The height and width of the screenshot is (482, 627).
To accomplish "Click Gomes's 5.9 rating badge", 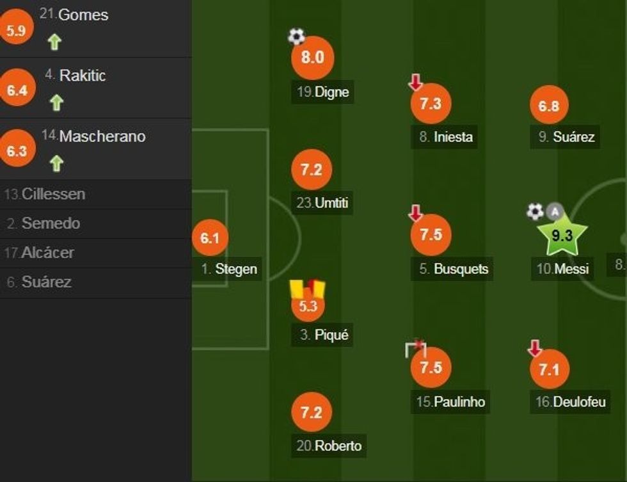I will click(15, 31).
